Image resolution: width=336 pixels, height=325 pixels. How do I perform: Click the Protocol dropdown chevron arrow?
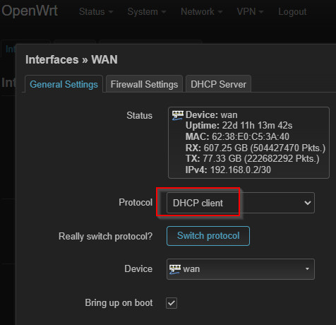click(x=308, y=203)
